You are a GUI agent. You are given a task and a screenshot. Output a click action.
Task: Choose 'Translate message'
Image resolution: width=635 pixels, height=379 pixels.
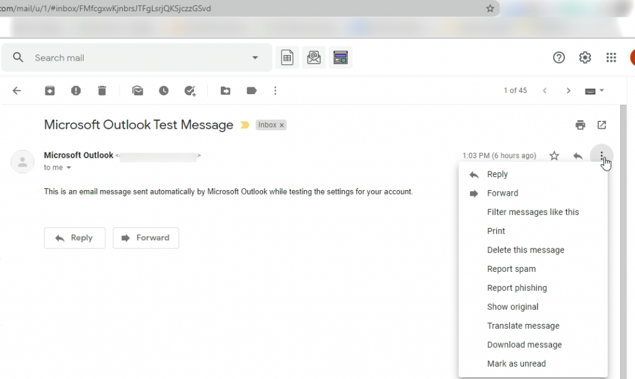[533, 326]
